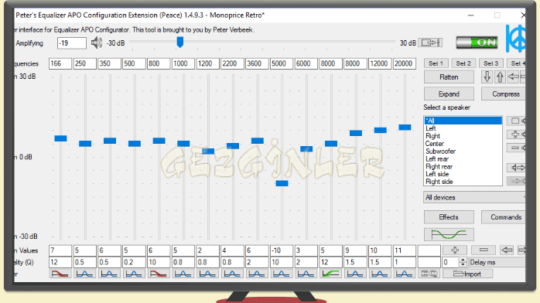Screen dimensions: 540x303
Task: Click the down arrow next to Flatten
Action: click(487, 77)
